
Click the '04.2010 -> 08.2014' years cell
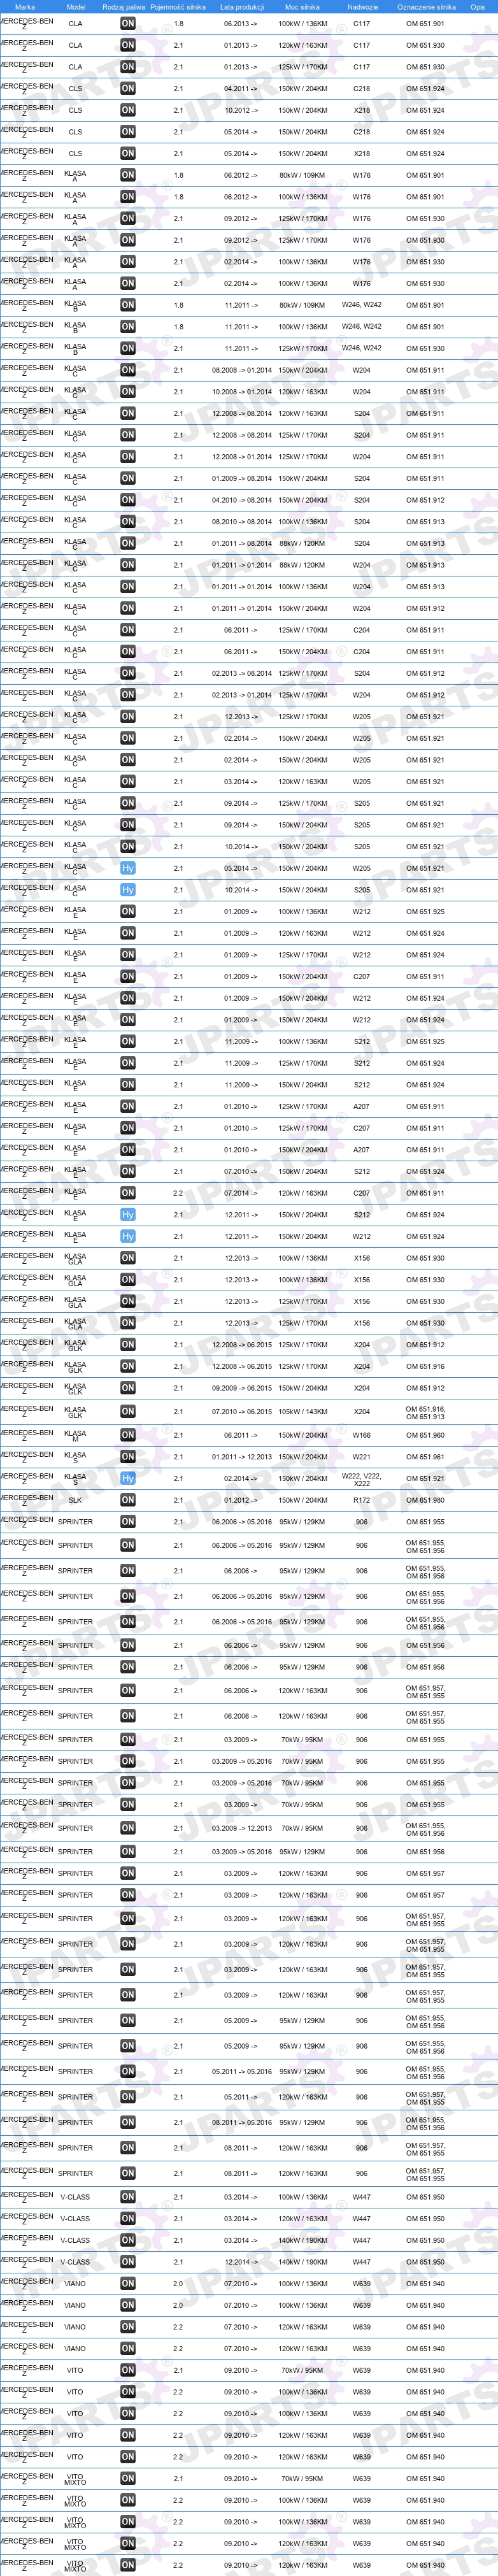pyautogui.click(x=242, y=500)
